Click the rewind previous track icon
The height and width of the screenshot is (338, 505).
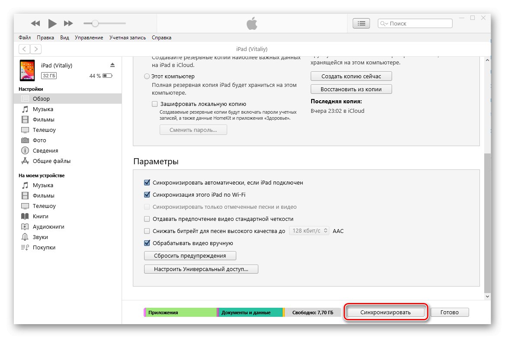35,23
